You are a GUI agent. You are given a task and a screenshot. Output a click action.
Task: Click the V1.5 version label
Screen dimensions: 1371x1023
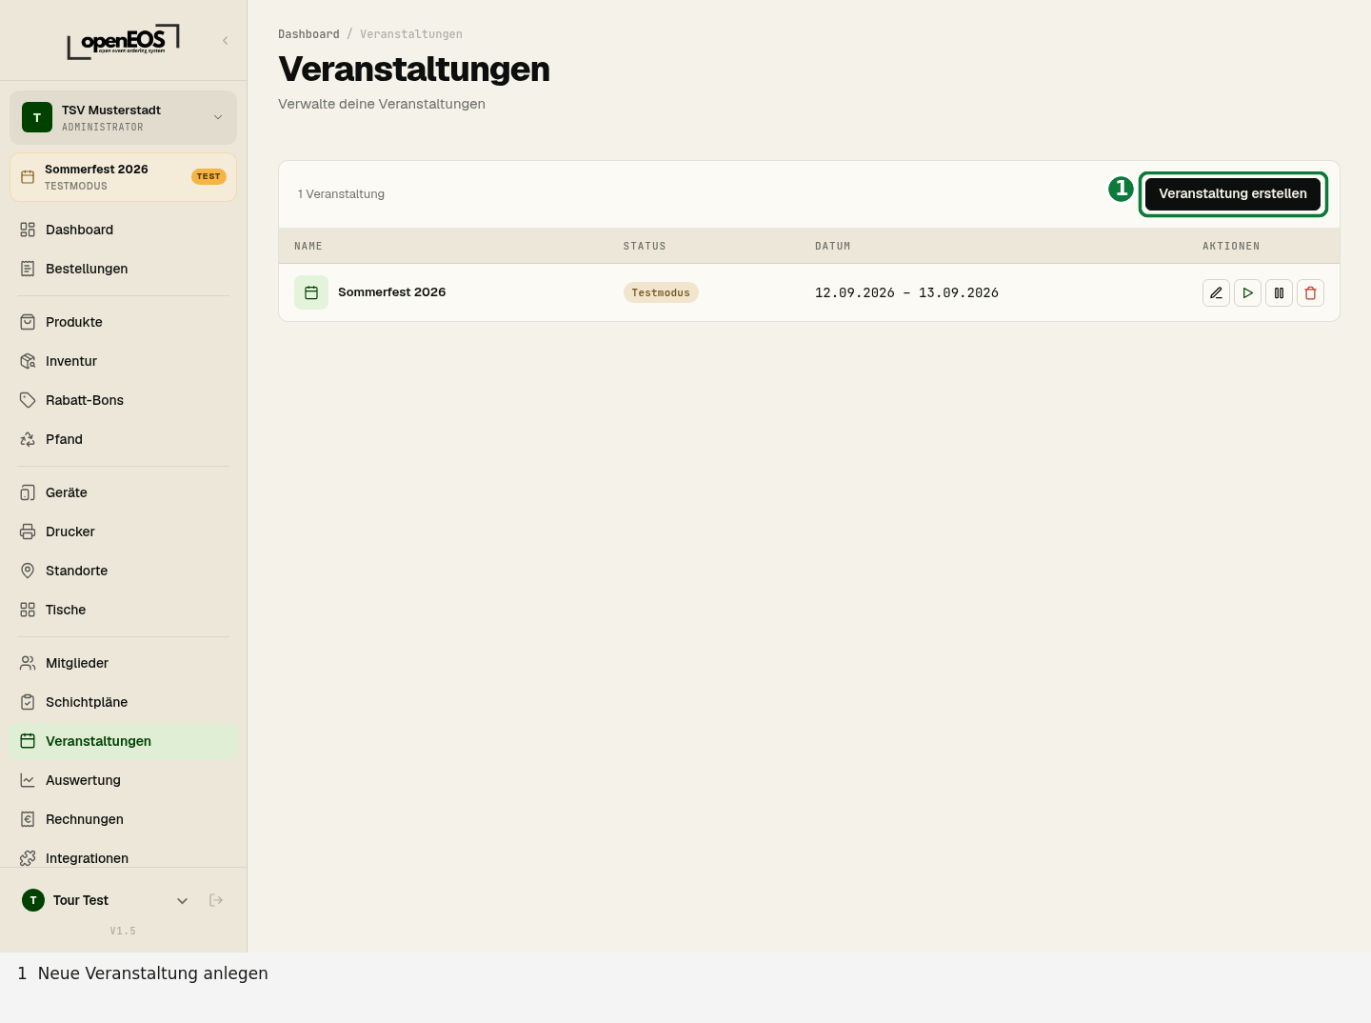point(123,931)
